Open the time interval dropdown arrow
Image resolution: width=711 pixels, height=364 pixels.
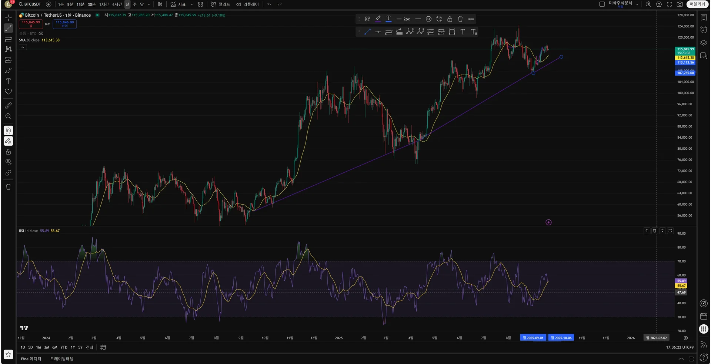149,4
